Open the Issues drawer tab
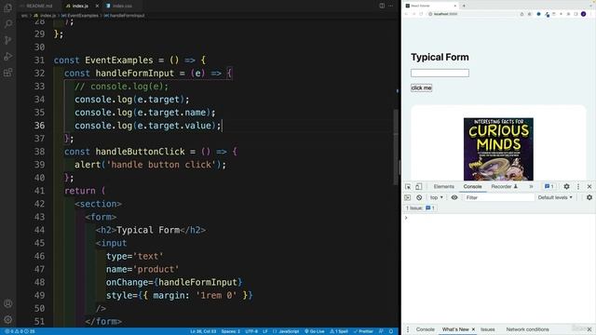 coord(488,329)
